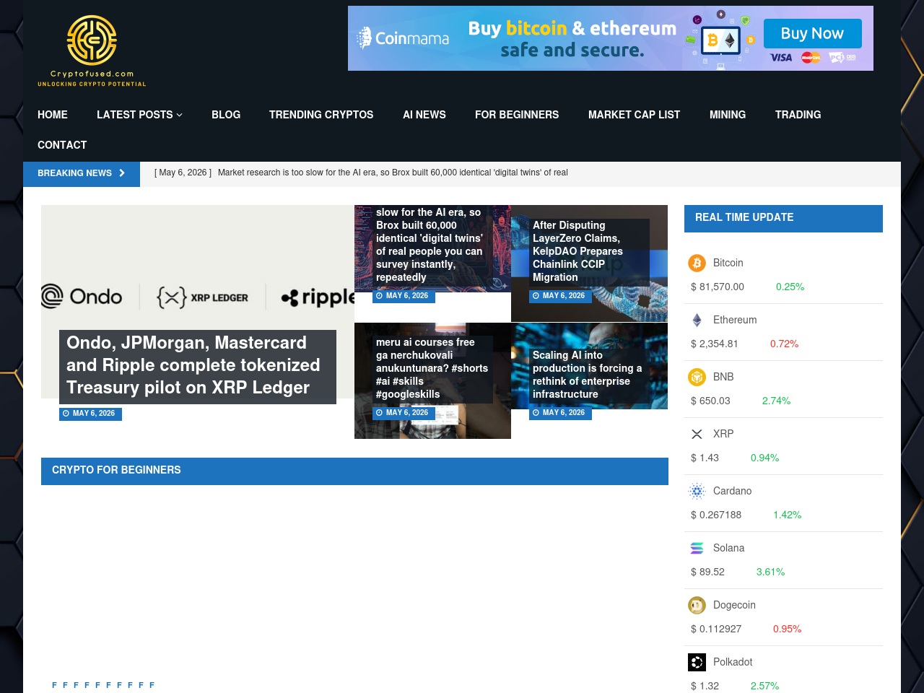Click the Solana 3.61% change value
Image resolution: width=924 pixels, height=693 pixels.
770,572
